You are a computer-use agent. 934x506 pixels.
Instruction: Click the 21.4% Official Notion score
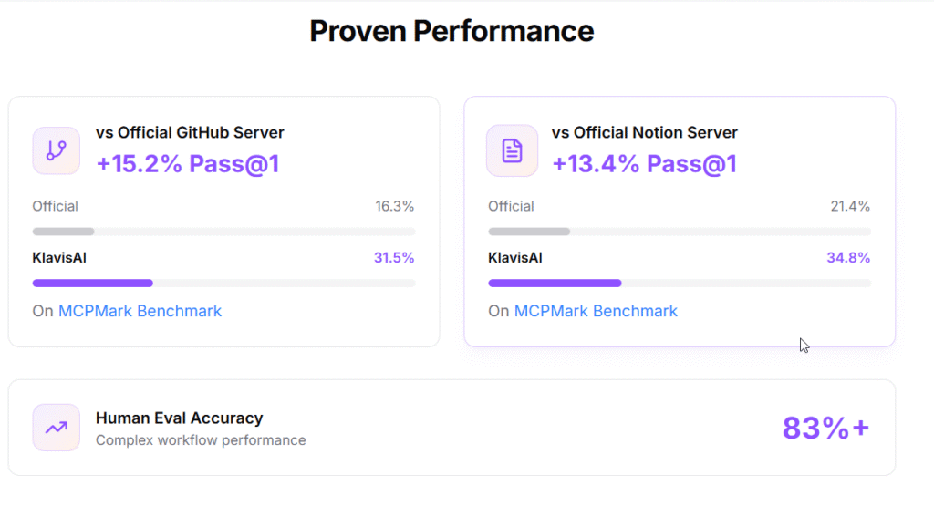tap(850, 206)
